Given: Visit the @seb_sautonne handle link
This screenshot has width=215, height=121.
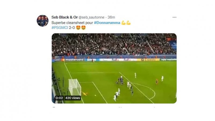Looking at the screenshot, I should coord(91,17).
